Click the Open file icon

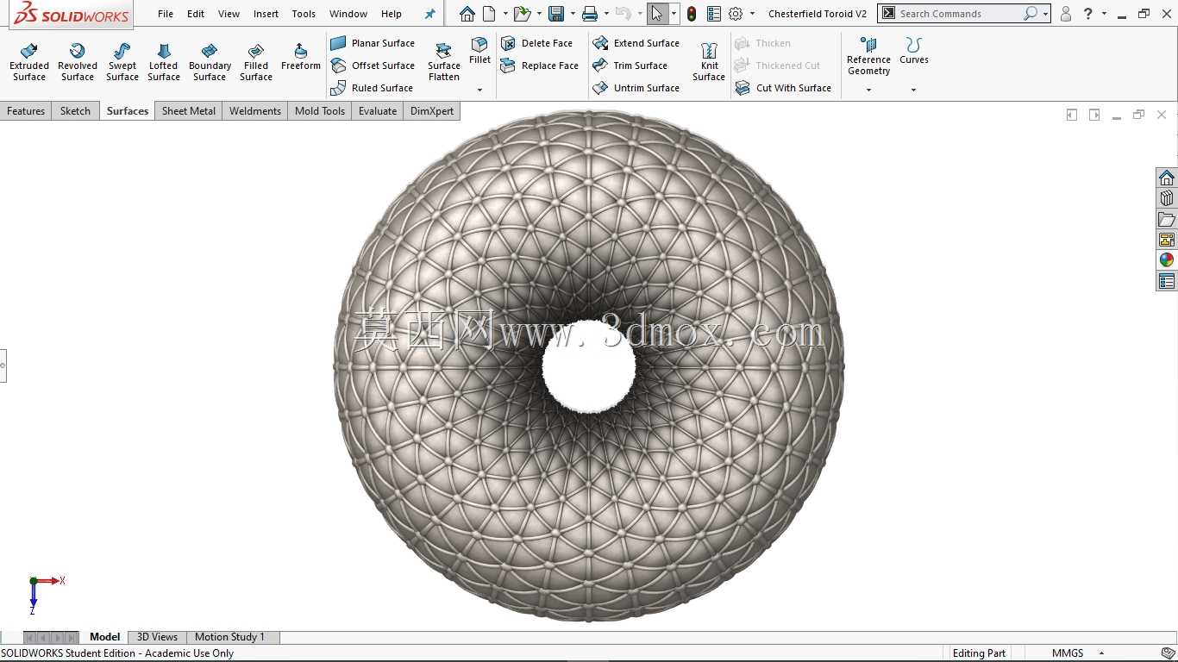pos(521,14)
